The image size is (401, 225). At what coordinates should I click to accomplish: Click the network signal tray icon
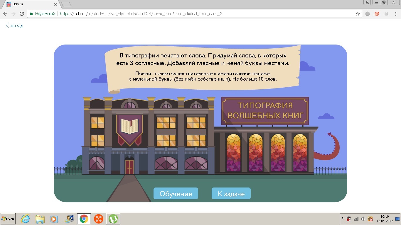tap(356, 219)
